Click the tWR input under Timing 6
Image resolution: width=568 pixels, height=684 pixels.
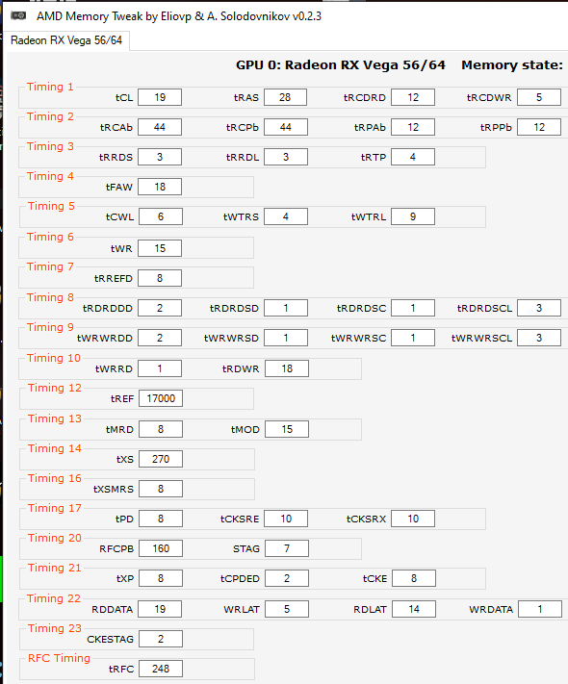pyautogui.click(x=160, y=248)
